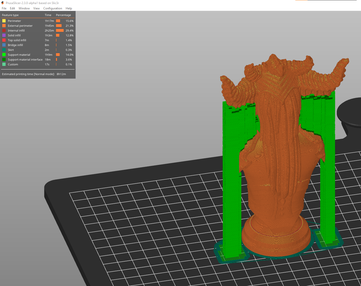The image size is (361, 286).
Task: Toggle External perimeter label in legend
Action: point(20,26)
